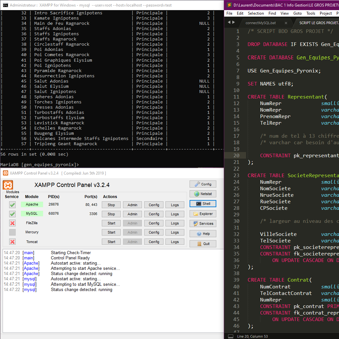Open the Explorer folder button

pos(203,214)
